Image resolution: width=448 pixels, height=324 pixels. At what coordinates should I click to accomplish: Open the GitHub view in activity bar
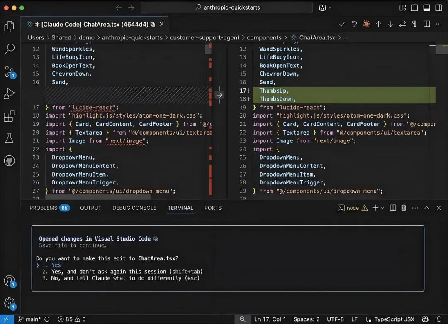(9, 161)
